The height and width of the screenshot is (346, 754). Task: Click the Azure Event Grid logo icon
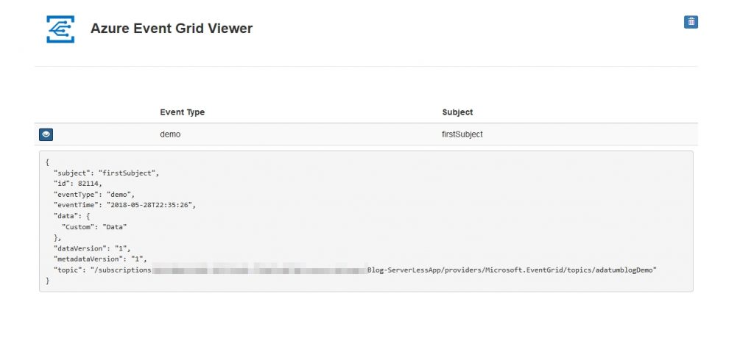[x=60, y=29]
